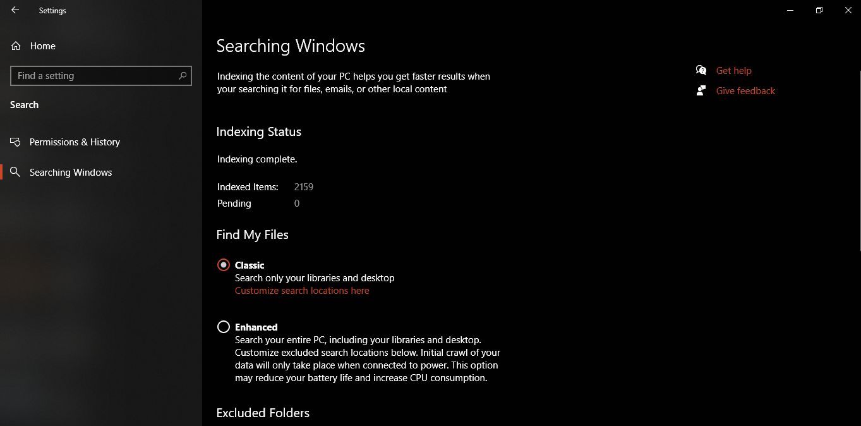Click the Permissions & History shield icon

point(15,142)
